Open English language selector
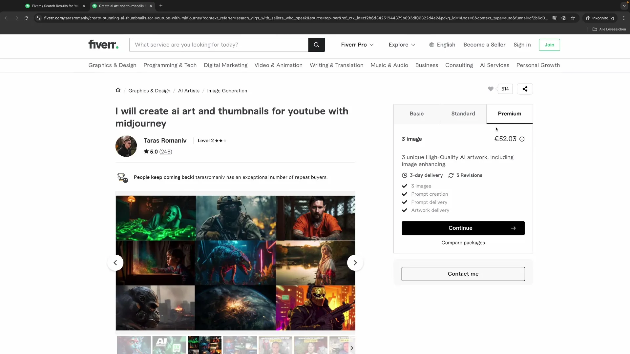 point(442,45)
